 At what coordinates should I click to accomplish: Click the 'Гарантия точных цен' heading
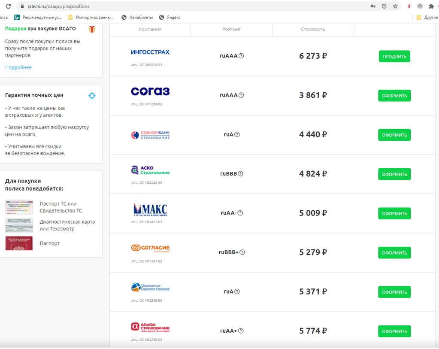click(x=34, y=95)
